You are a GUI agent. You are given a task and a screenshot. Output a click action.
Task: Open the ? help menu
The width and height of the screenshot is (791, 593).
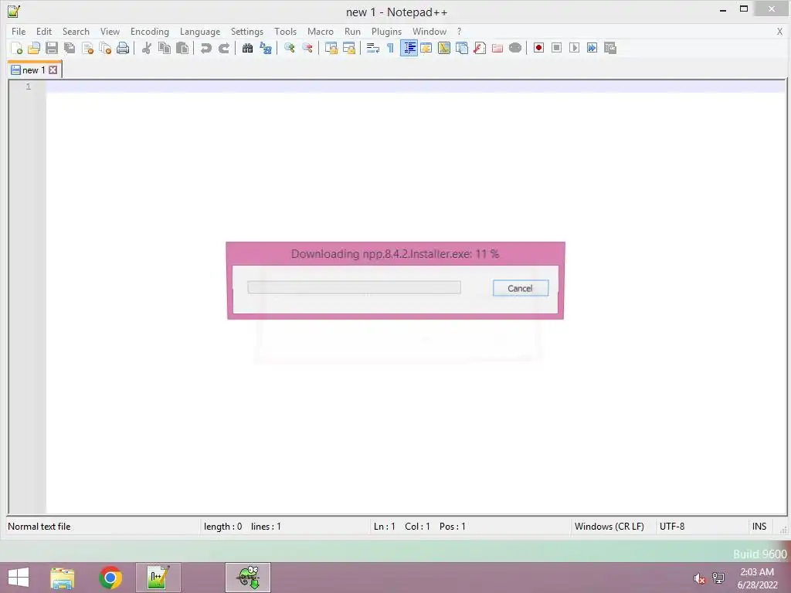pyautogui.click(x=459, y=31)
